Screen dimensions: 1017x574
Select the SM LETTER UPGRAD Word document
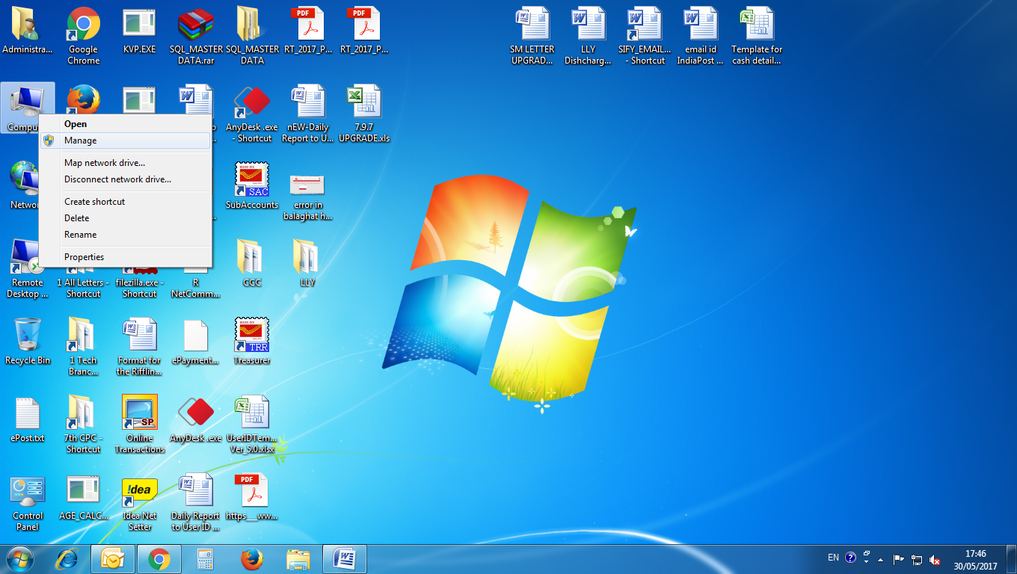pos(532,36)
